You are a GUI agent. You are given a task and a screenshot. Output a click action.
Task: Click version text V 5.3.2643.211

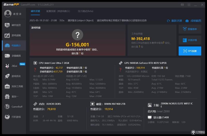pyautogui.click(x=46, y=5)
